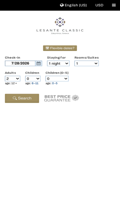Click the calendar icon on Flexible dates

(47, 48)
